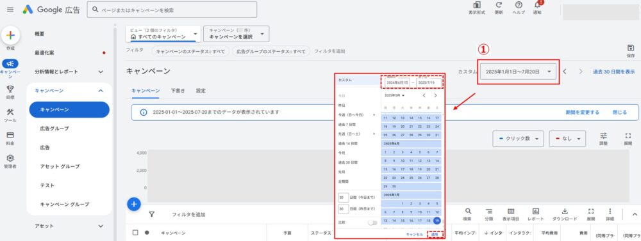Viewport: 641px width, 241px height.
Task: Open 料金 billing card icon
Action: tap(10, 135)
